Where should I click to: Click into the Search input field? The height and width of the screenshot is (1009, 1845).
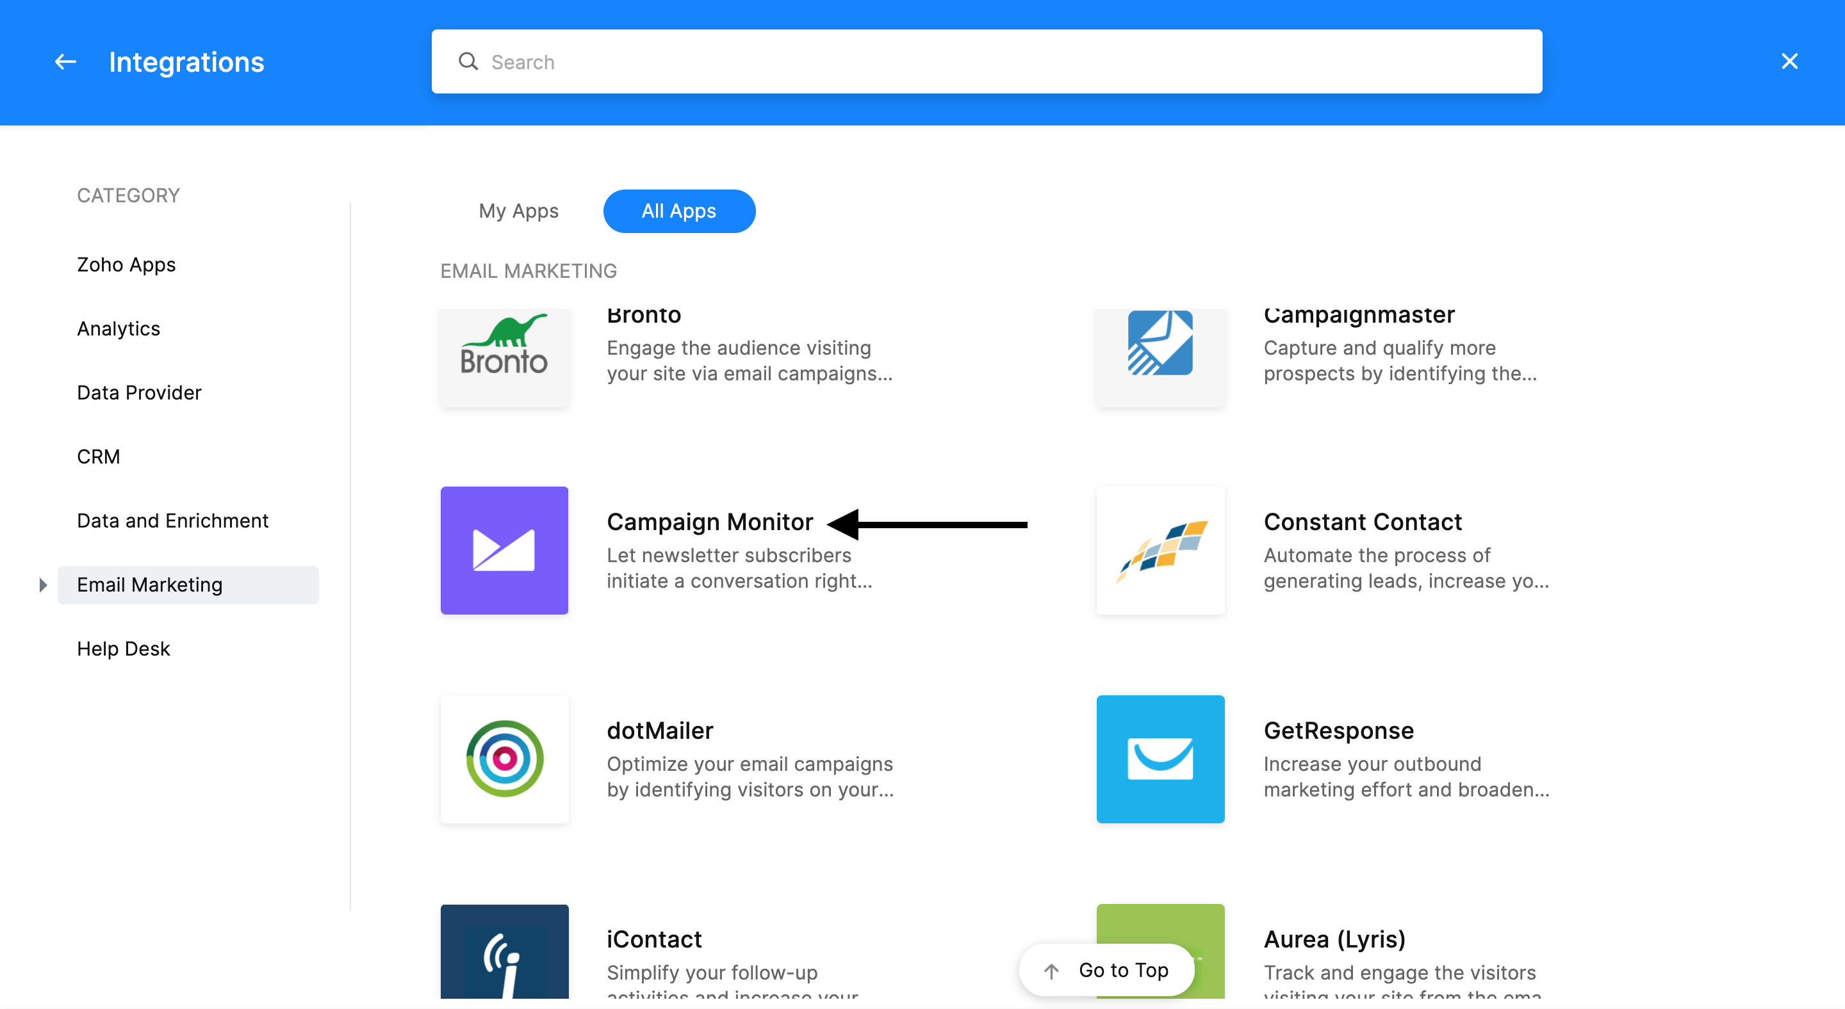point(1003,62)
